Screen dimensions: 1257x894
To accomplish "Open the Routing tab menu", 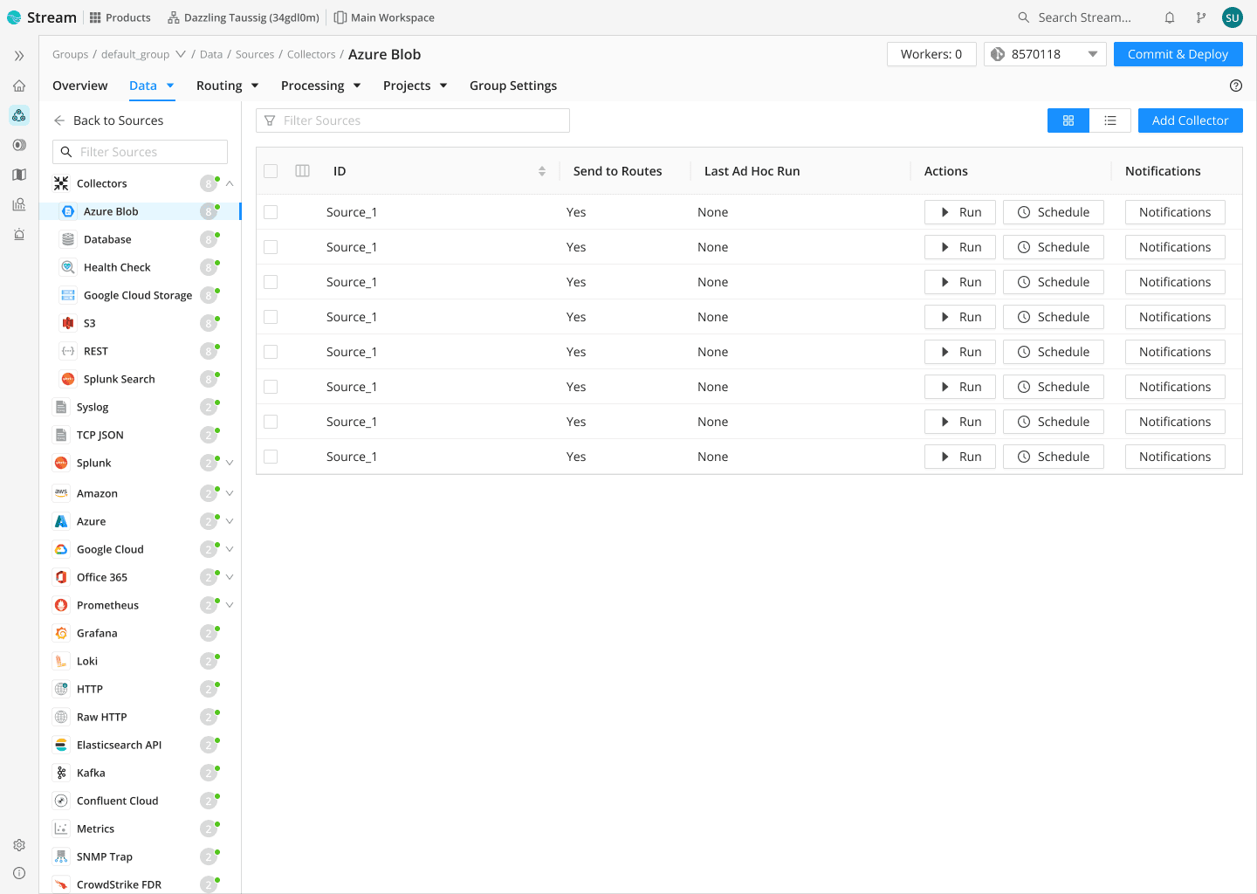I will pos(227,86).
